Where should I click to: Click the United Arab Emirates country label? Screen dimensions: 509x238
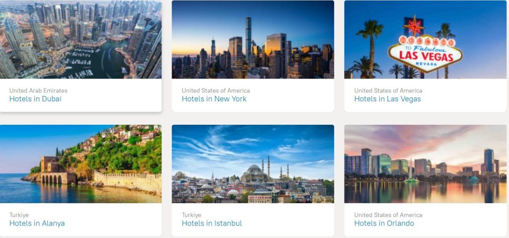pos(38,90)
